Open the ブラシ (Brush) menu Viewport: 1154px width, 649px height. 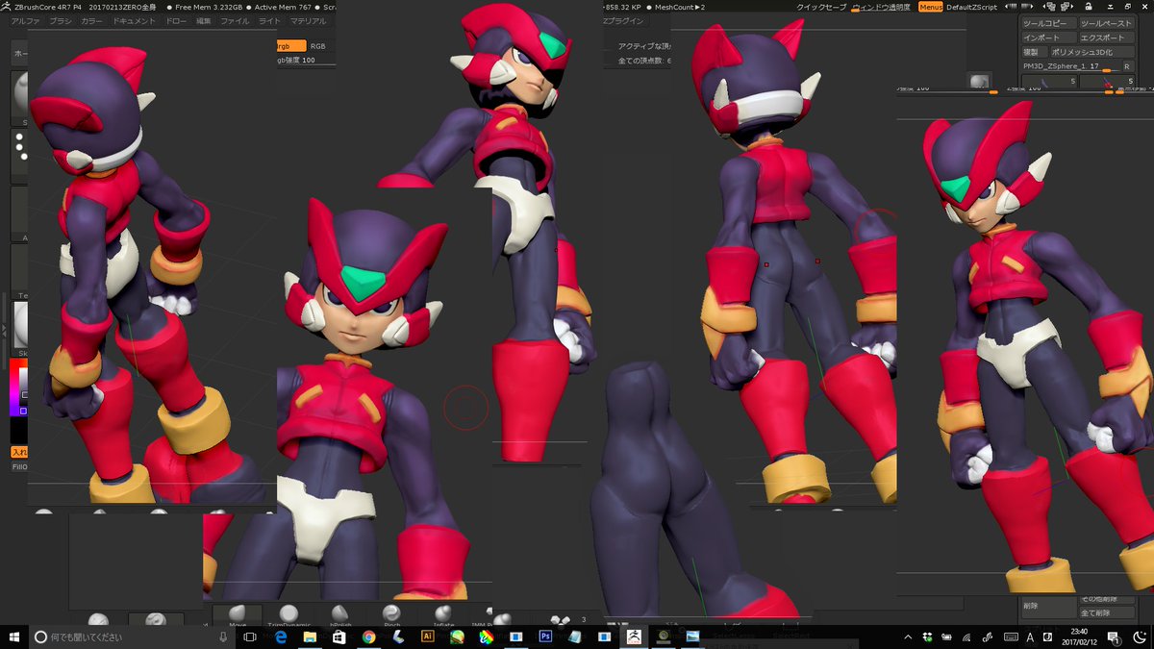pyautogui.click(x=61, y=20)
